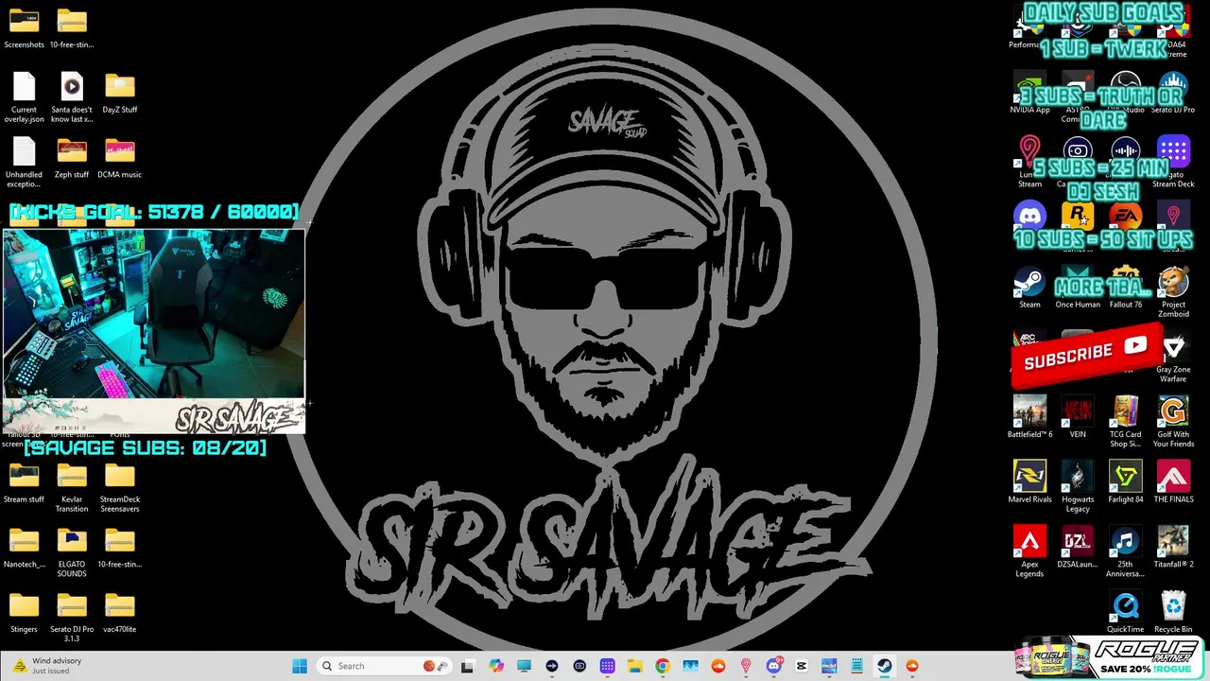The width and height of the screenshot is (1210, 681).
Task: Open File Explorer in the taskbar
Action: 634,666
